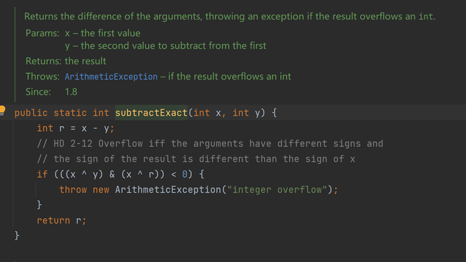Click the Since 1.8 documentation text
This screenshot has height=262, width=466.
click(51, 91)
